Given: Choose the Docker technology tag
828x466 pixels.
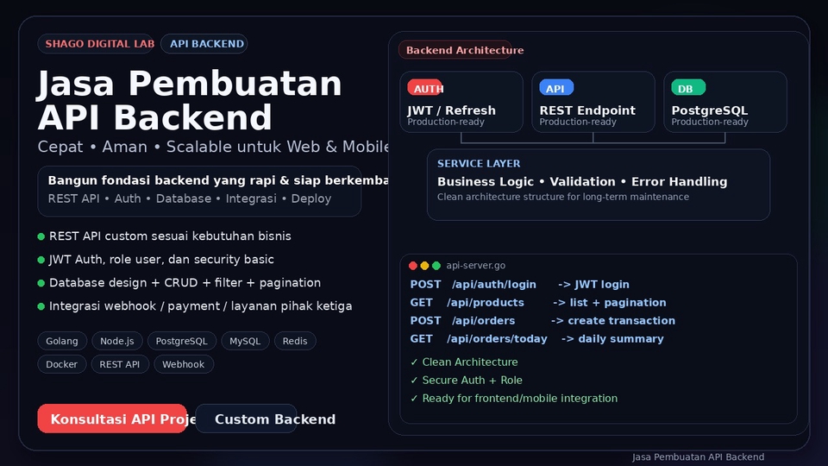Looking at the screenshot, I should tap(62, 365).
